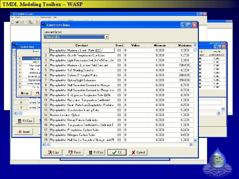Toggle Used checkbox for Endogenous Respiration Rate row

pyautogui.click(x=119, y=95)
